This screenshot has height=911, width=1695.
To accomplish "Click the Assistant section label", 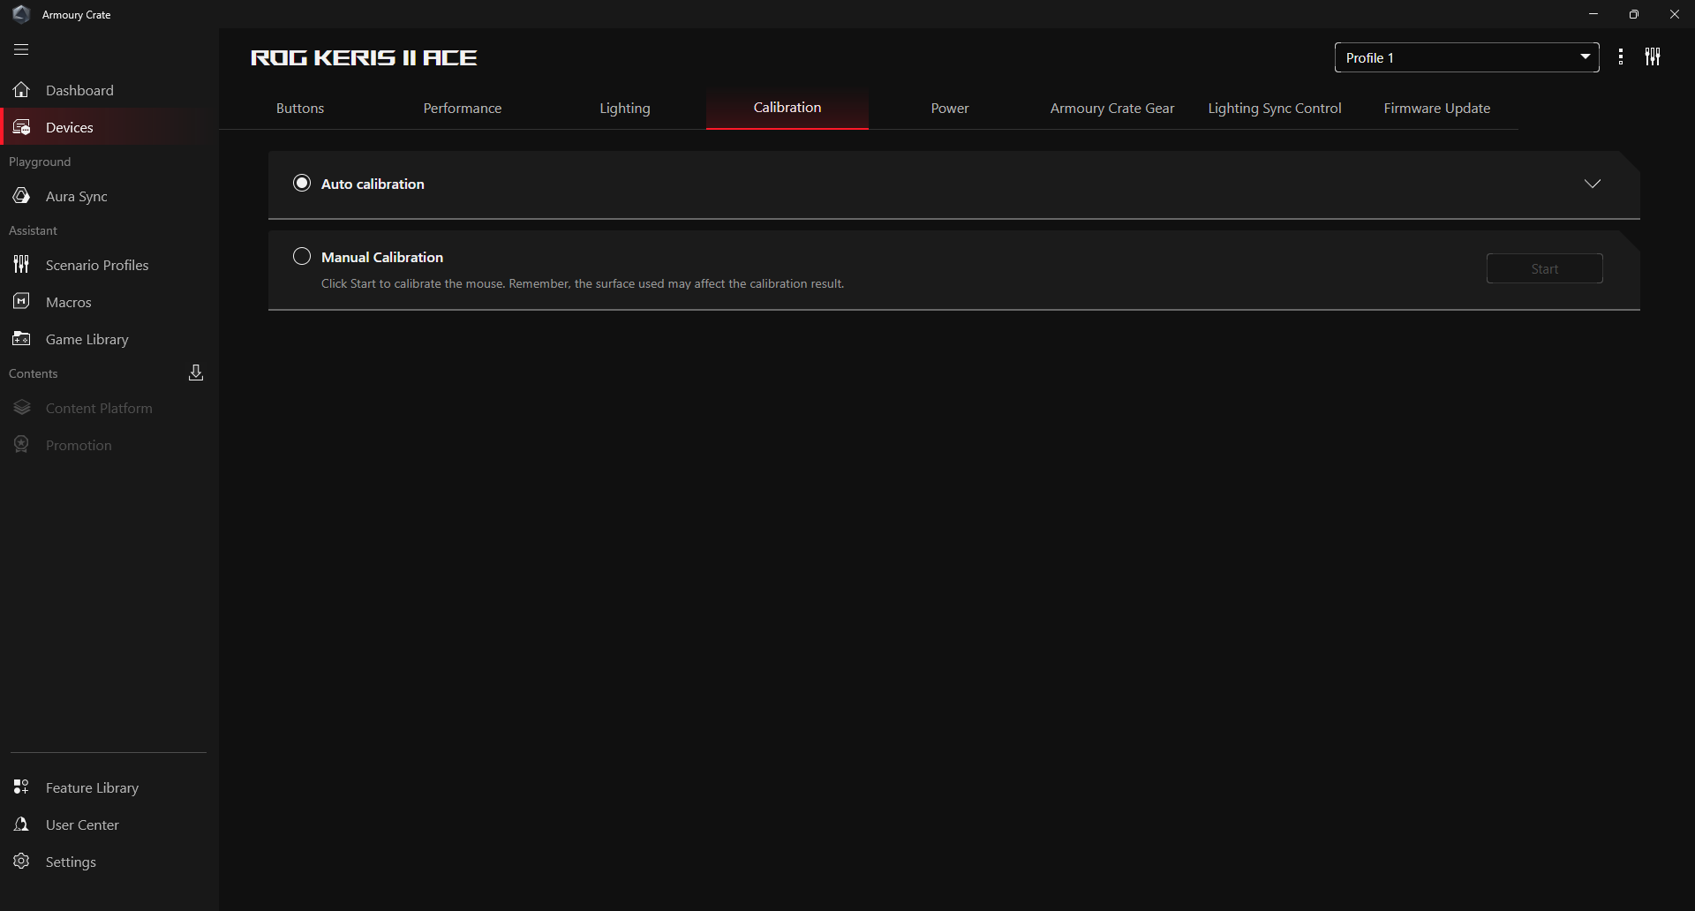I will coord(33,230).
